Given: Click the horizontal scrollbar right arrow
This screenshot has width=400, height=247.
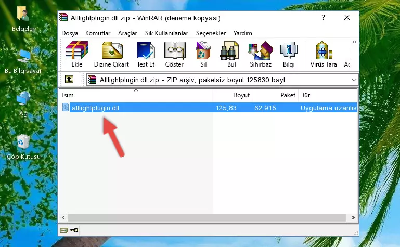Looking at the screenshot, I should 353,217.
